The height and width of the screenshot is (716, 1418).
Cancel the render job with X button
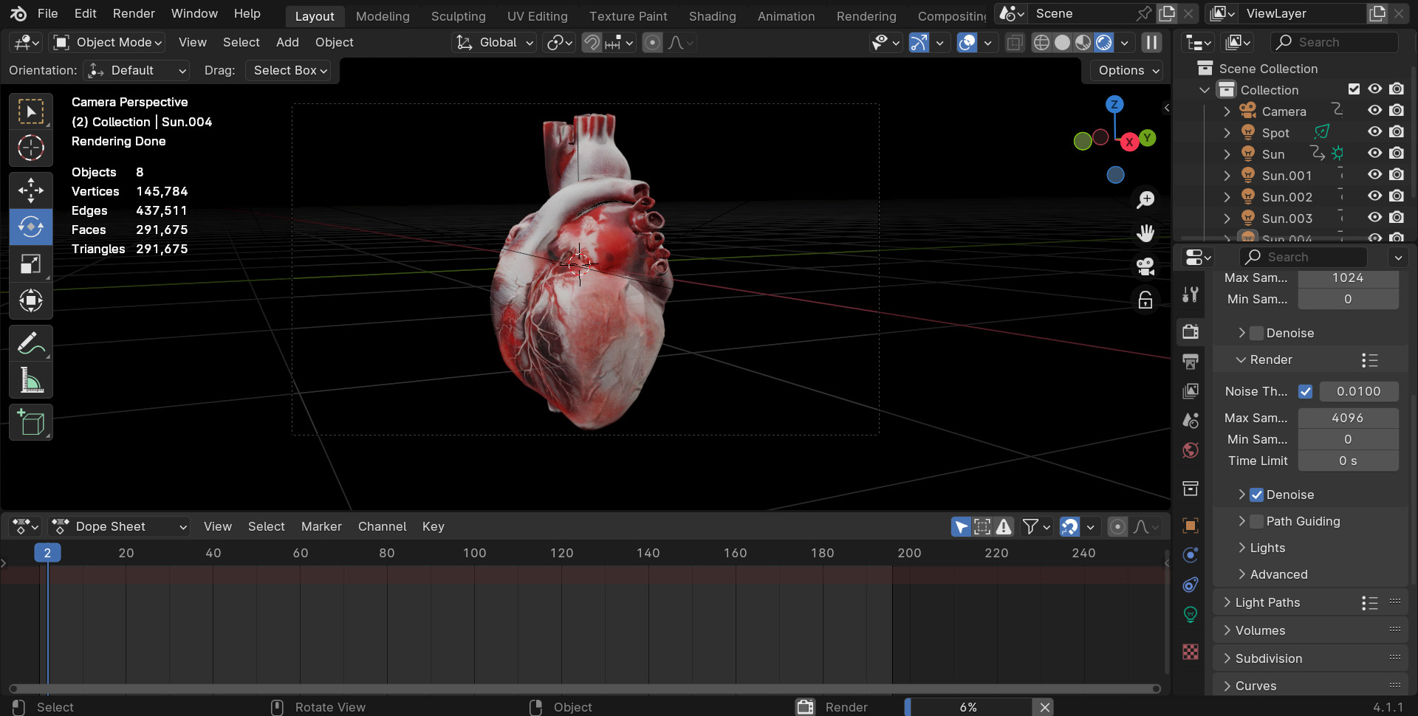click(1044, 707)
